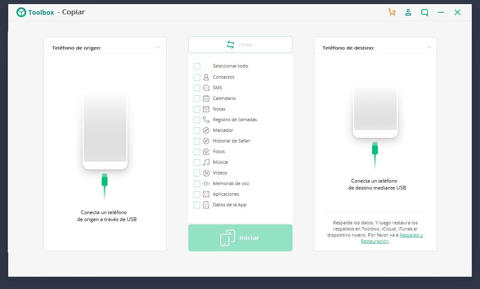480x289 pixels.
Task: Tick the SMS checkbox
Action: point(197,88)
